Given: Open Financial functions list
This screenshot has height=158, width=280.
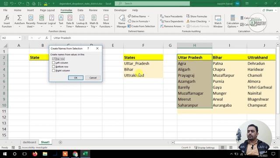Looking at the screenshot, I should pyautogui.click(x=42, y=21).
